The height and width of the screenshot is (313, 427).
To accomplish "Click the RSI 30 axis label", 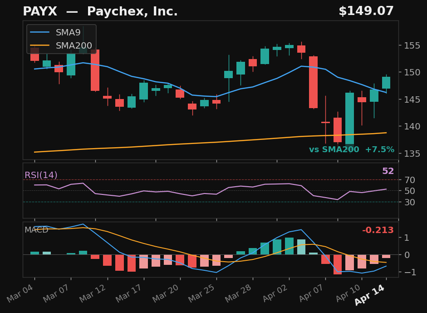I will point(410,202).
